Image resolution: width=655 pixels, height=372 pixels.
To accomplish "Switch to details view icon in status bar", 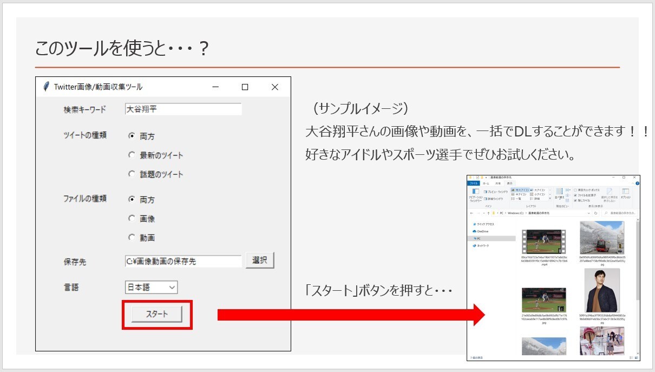I will [632, 358].
